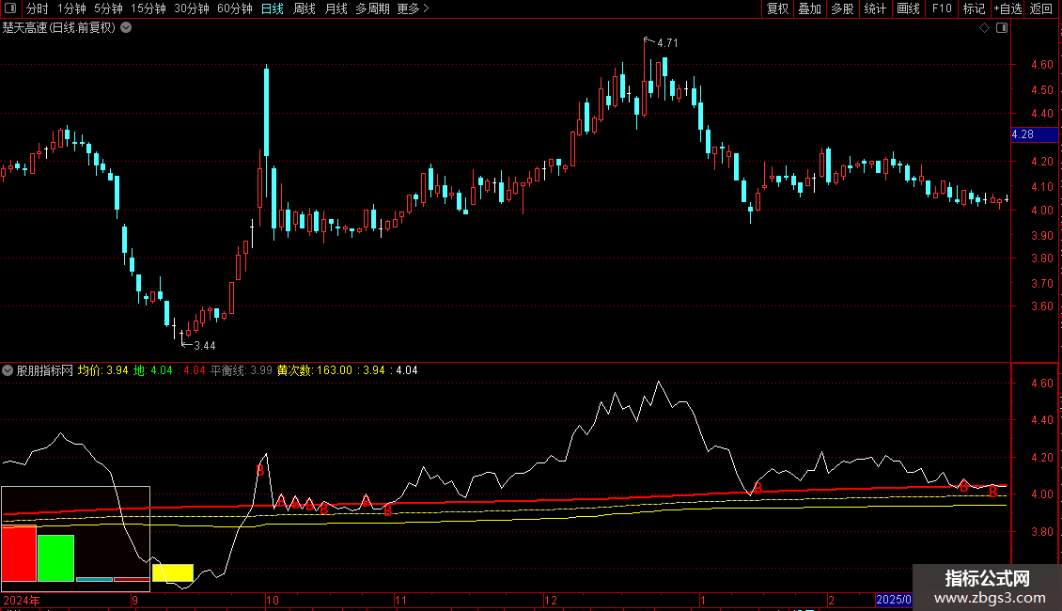Click the red bar in indicator inset
The image size is (1062, 611).
tap(19, 554)
